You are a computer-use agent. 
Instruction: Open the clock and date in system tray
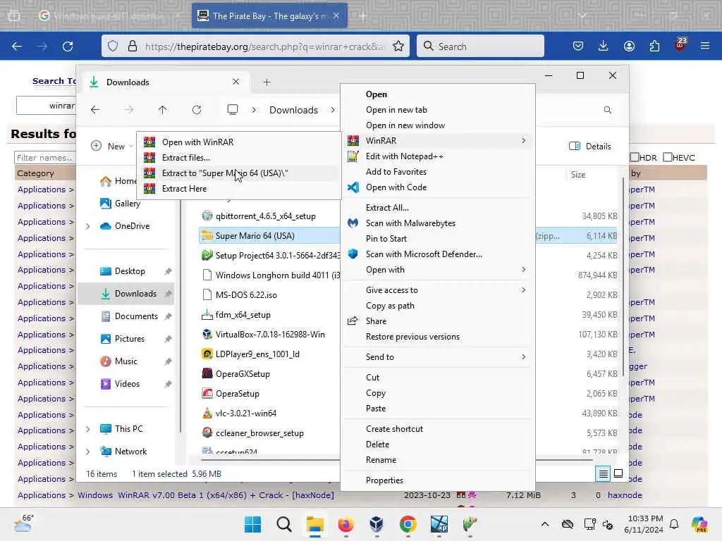(x=645, y=524)
